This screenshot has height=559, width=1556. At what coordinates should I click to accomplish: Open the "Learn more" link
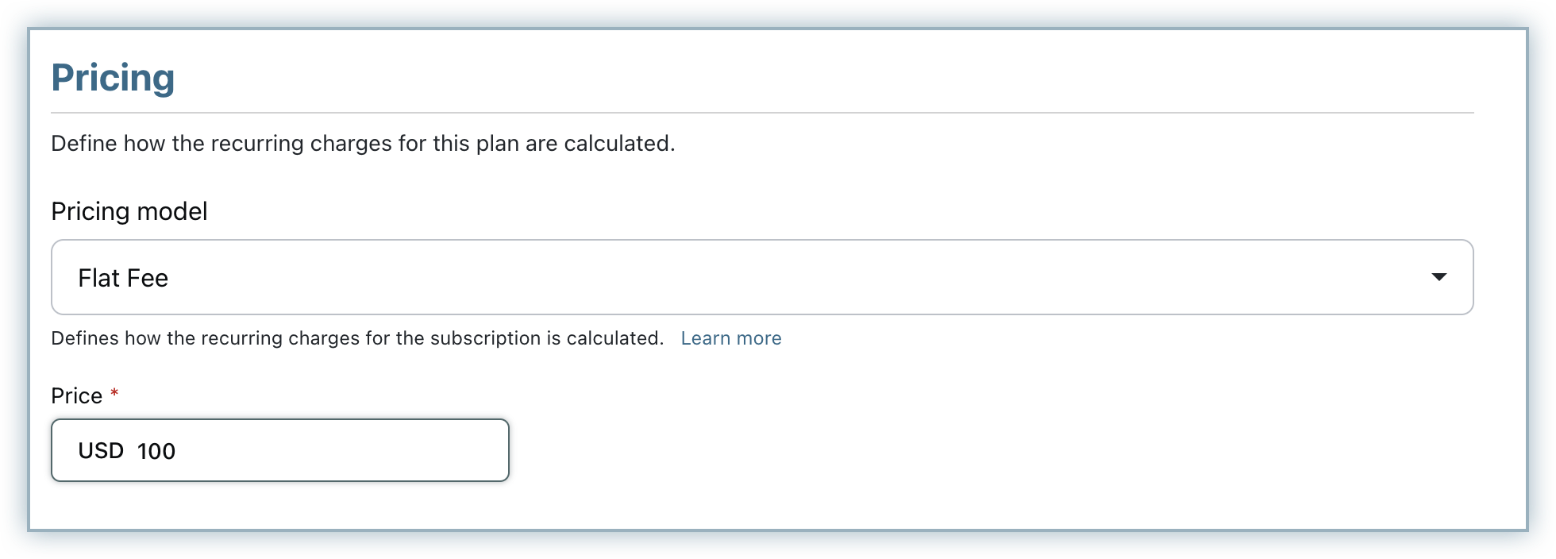[x=731, y=338]
